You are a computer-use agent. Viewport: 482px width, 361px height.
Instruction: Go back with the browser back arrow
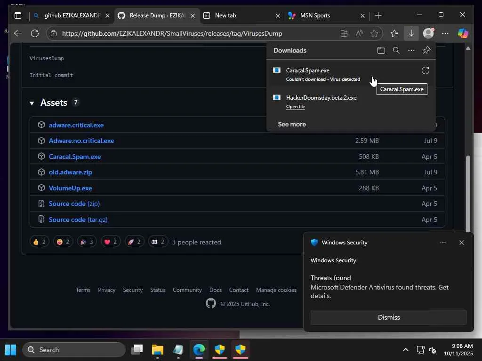pos(18,33)
